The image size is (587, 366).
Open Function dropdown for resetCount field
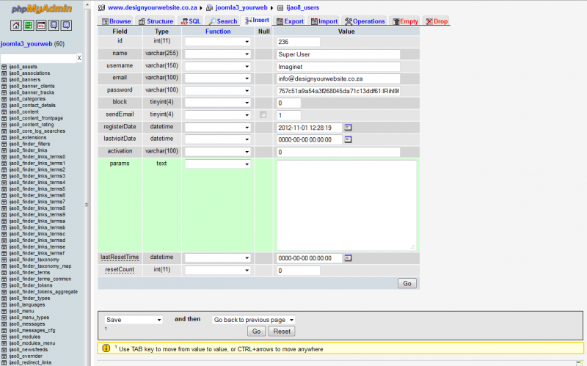tap(217, 270)
